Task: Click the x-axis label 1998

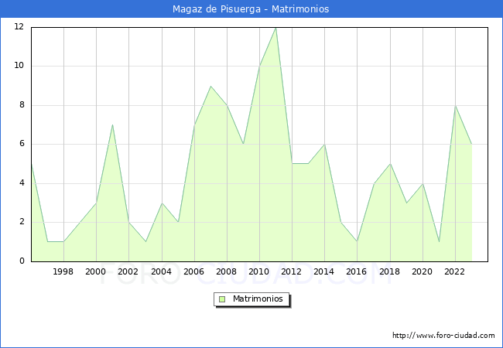Action: click(63, 272)
